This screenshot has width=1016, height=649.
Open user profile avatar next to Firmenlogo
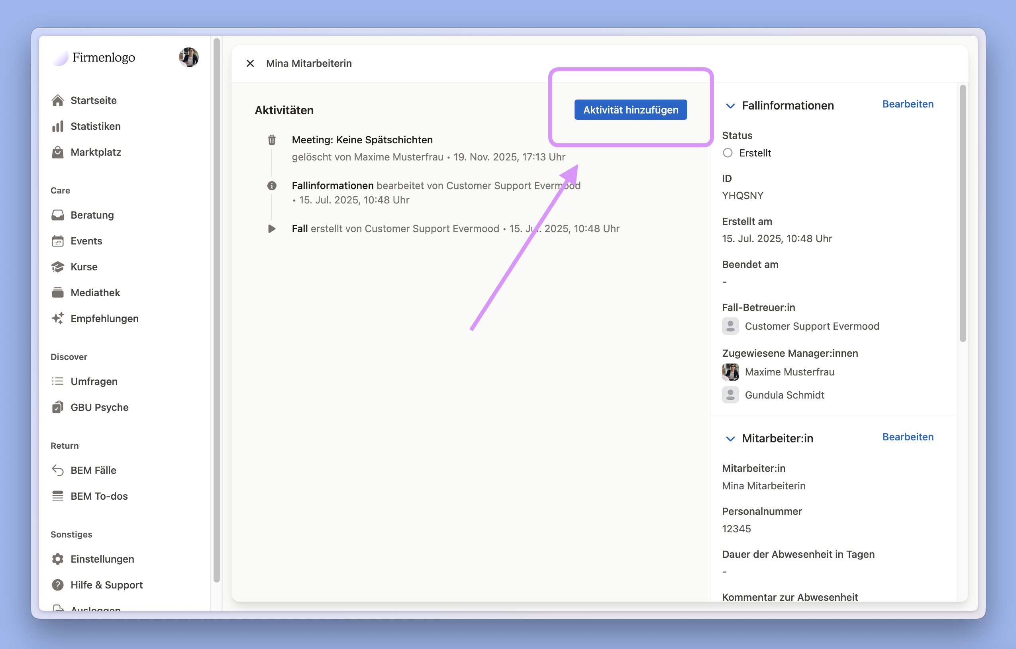(188, 57)
